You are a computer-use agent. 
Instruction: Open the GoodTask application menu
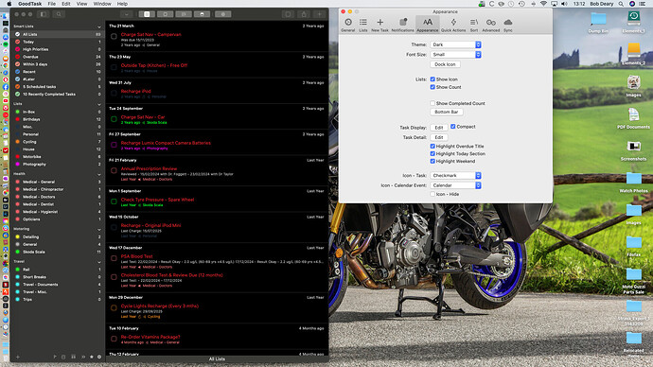[29, 4]
